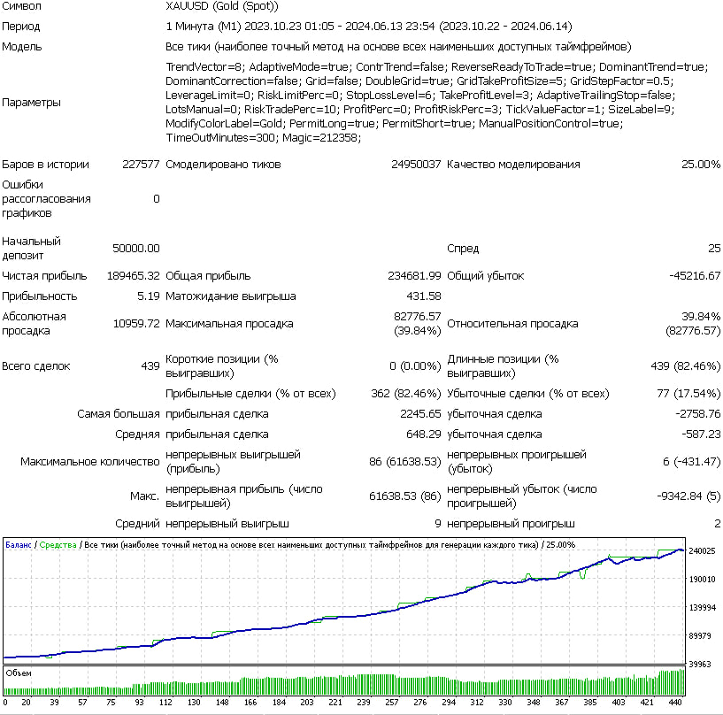
Task: Click the largest profitable trade value 2245.65
Action: tap(420, 414)
